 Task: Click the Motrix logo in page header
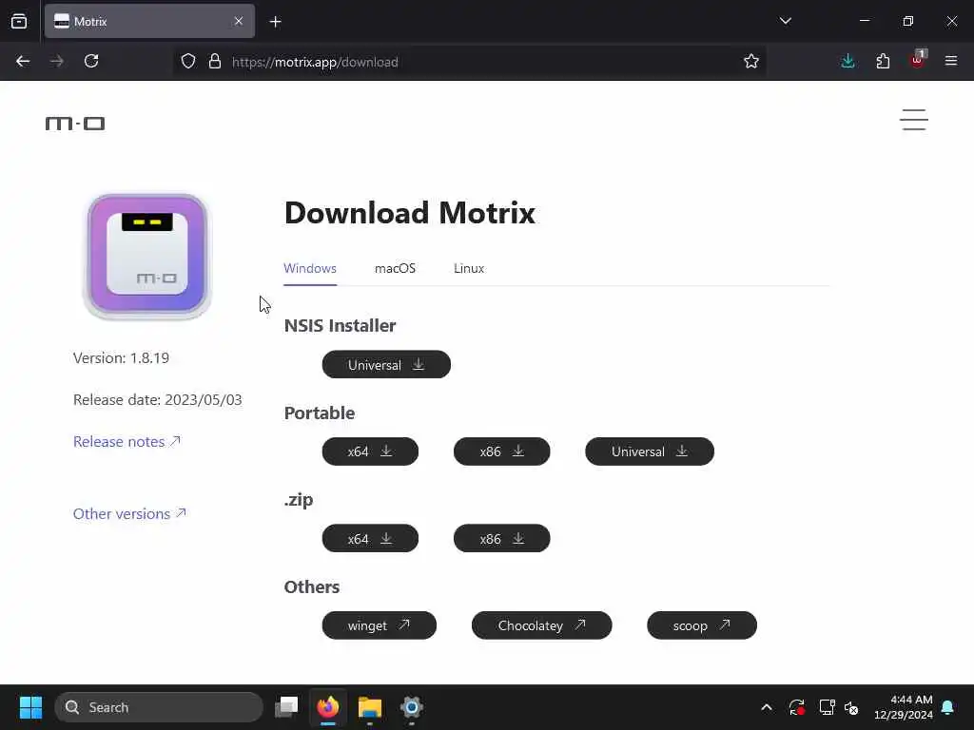(75, 124)
